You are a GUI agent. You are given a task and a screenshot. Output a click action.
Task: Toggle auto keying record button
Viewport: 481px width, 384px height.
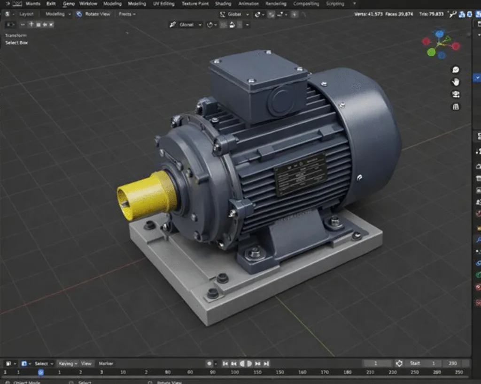point(209,363)
